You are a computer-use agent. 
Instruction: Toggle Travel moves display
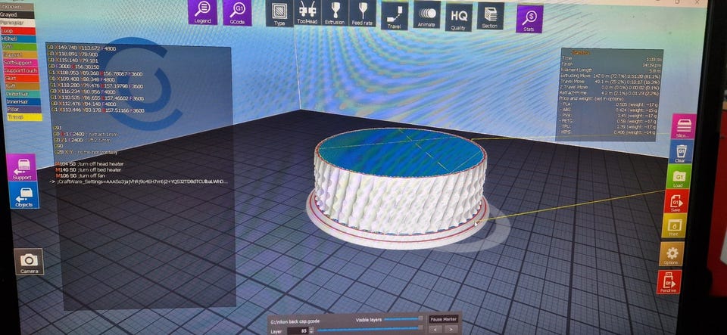395,16
